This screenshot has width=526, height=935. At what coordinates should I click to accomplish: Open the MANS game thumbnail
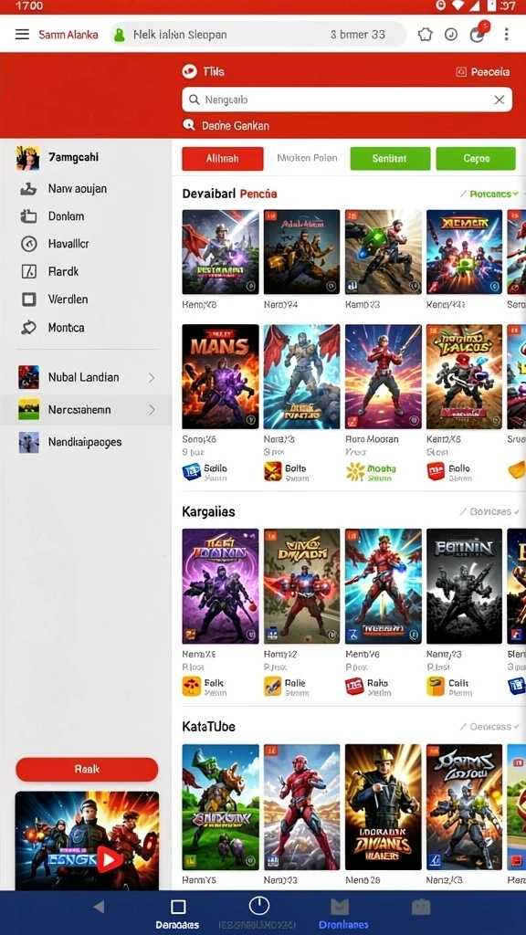(x=221, y=377)
